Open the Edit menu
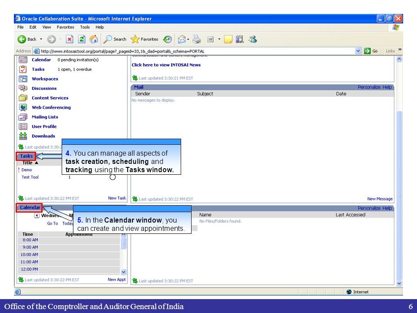417x313 pixels. click(x=33, y=27)
